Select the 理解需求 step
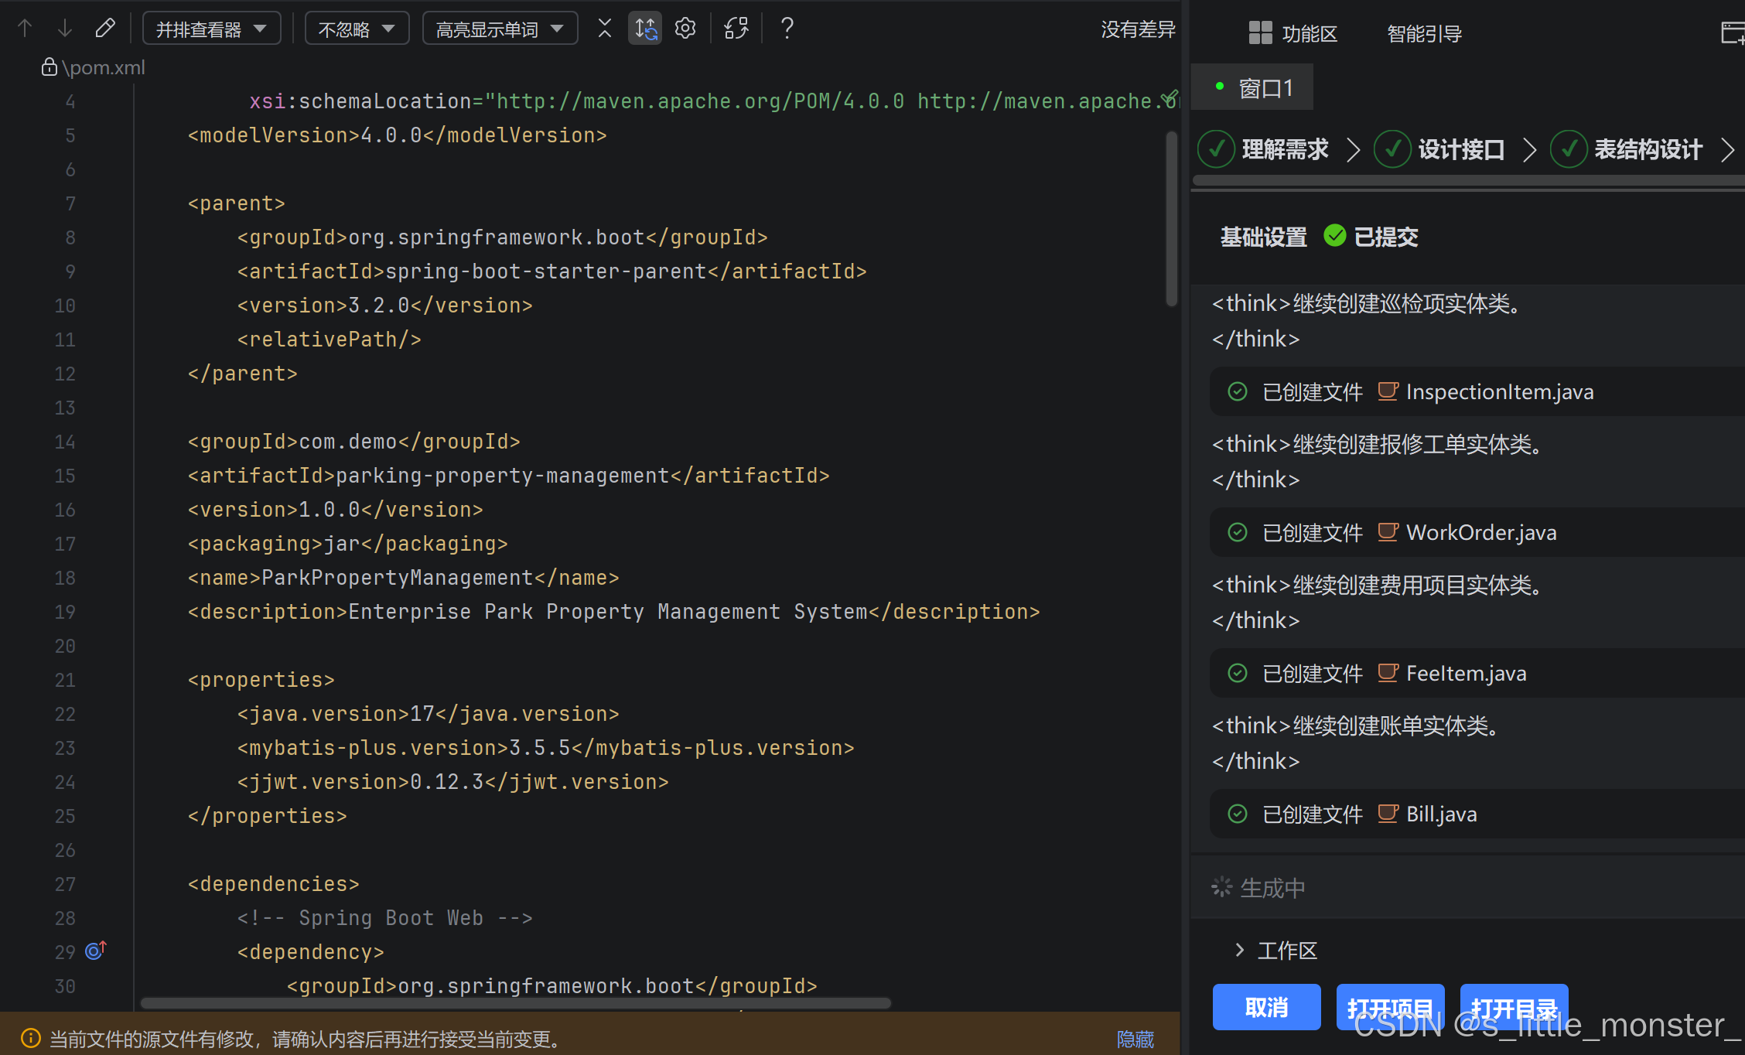This screenshot has width=1745, height=1055. [1264, 149]
